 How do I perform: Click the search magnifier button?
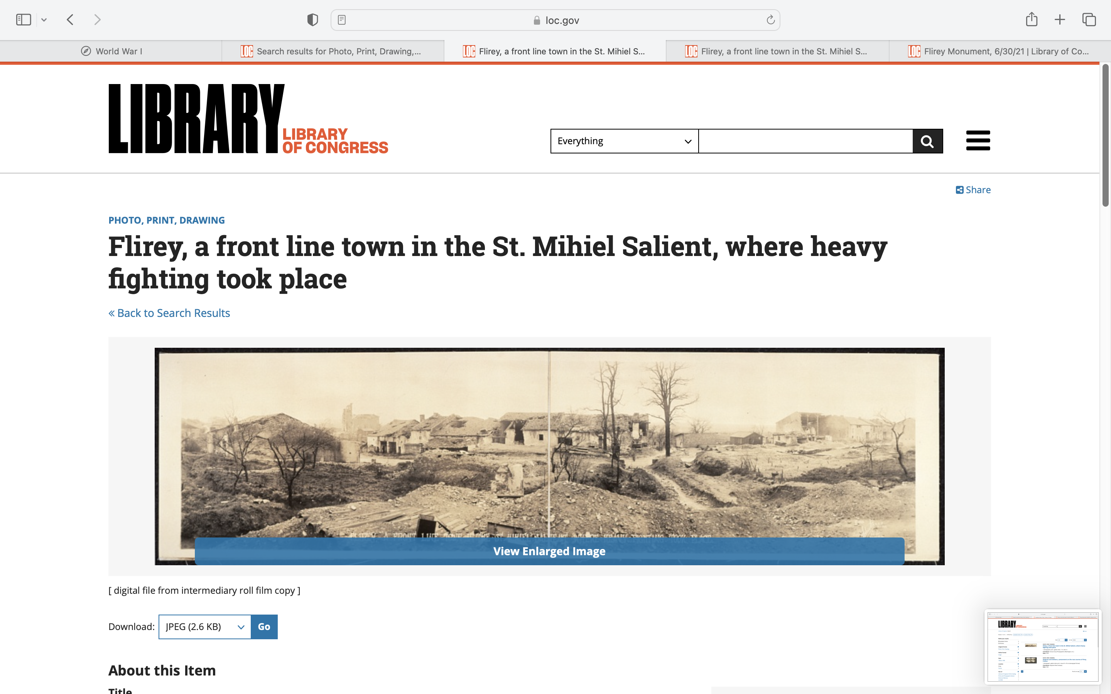(927, 141)
